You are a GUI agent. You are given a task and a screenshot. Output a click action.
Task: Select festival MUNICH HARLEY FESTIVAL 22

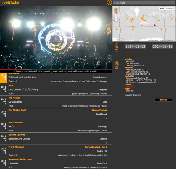click(x=140, y=80)
